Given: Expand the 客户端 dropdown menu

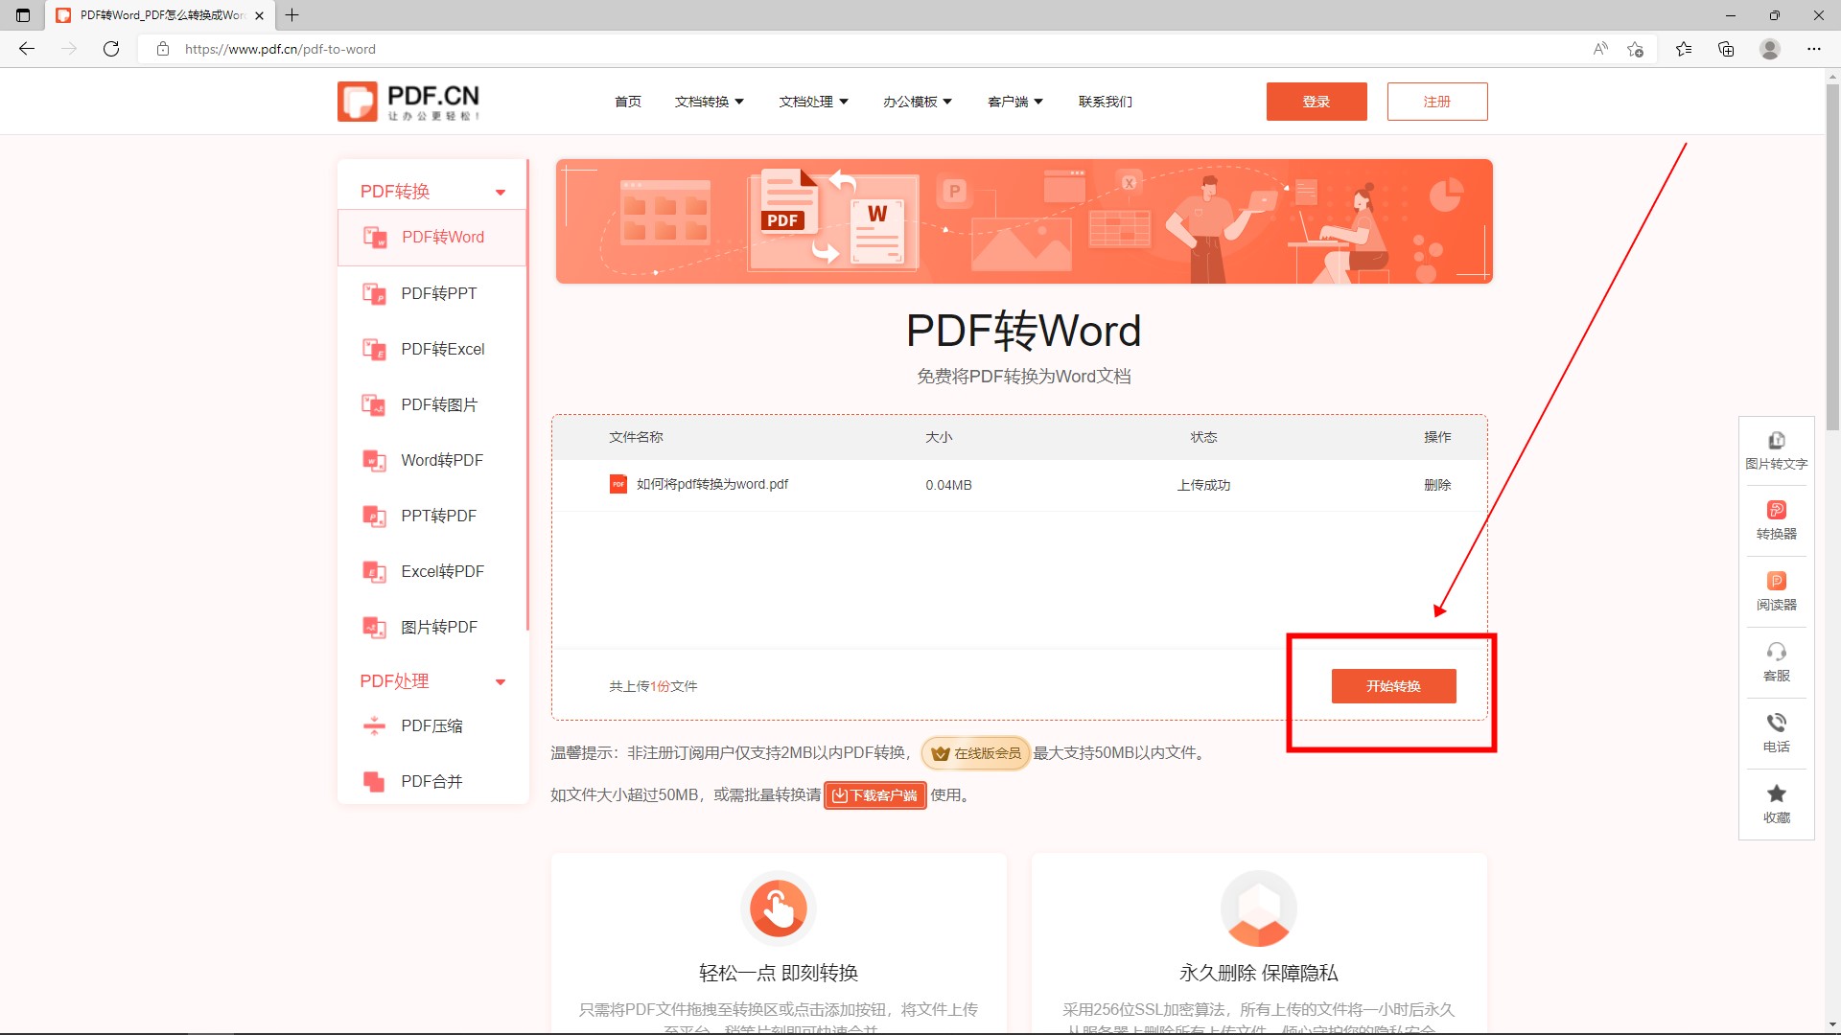Looking at the screenshot, I should (x=1015, y=102).
